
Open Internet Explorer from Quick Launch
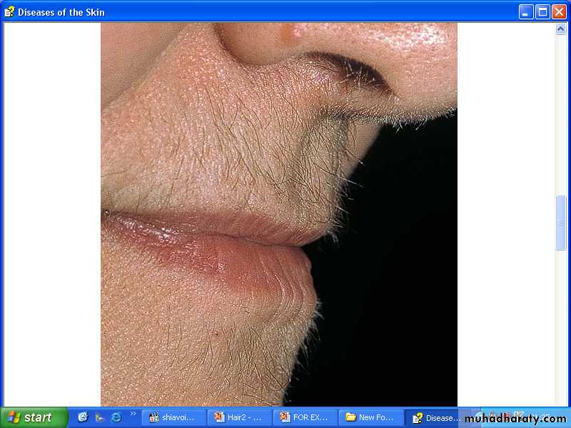(116, 417)
